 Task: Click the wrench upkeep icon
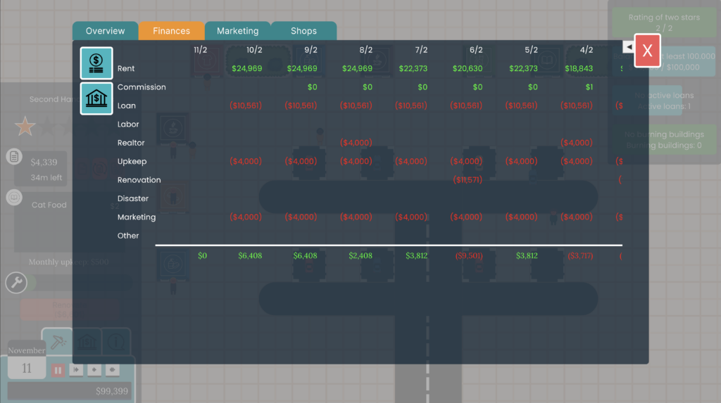pyautogui.click(x=16, y=283)
